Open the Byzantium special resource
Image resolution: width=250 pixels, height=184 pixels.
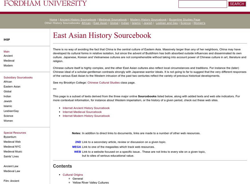(x=10, y=137)
